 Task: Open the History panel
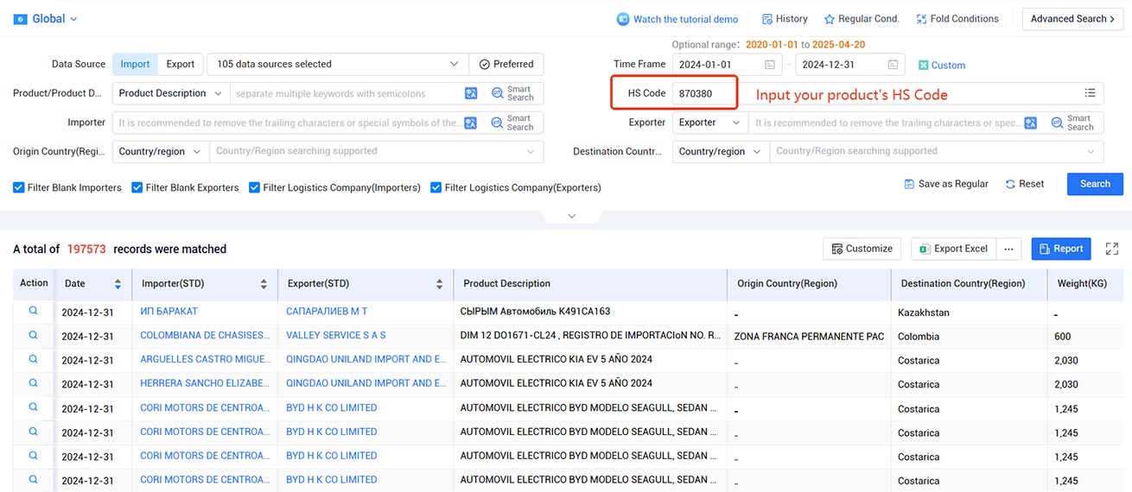point(785,19)
